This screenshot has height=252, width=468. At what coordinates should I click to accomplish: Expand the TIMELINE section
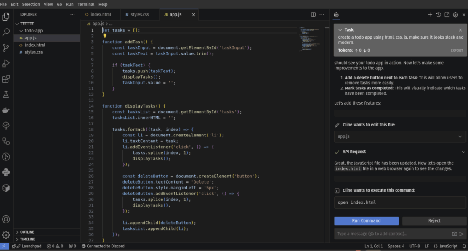pos(27,239)
